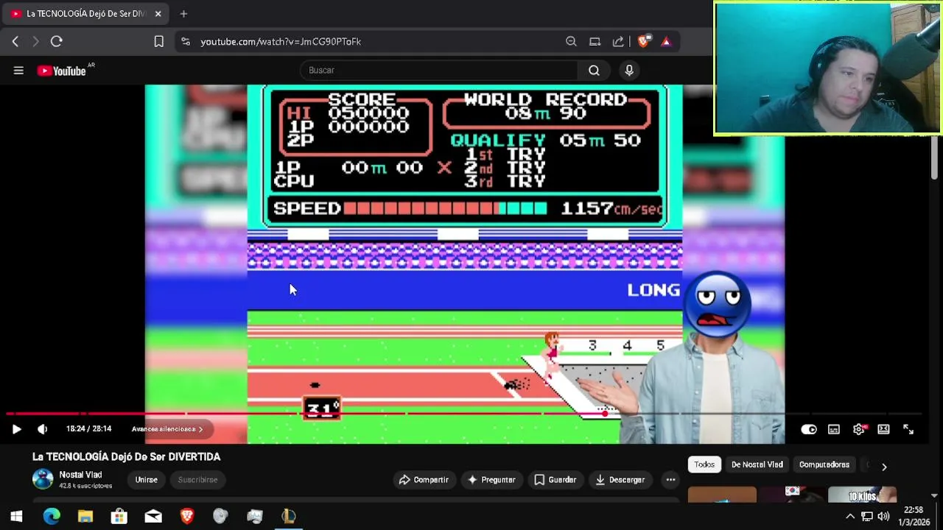Click the Unirse button
This screenshot has width=943, height=530.
click(x=146, y=480)
